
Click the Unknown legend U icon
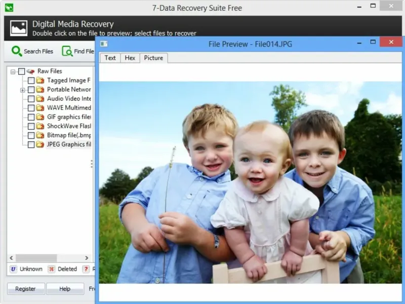[13, 269]
